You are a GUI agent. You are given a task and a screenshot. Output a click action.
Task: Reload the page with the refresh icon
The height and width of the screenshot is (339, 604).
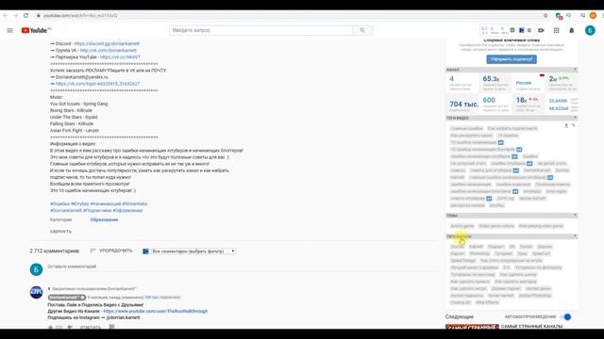(x=25, y=15)
